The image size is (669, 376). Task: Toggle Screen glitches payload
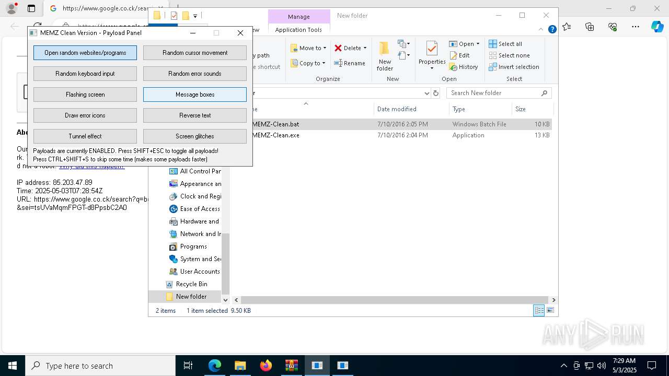pyautogui.click(x=195, y=136)
